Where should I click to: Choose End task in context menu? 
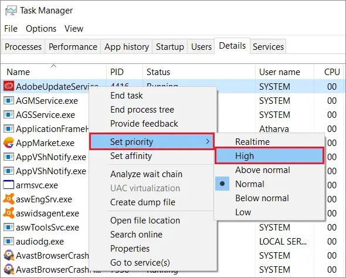(x=127, y=96)
